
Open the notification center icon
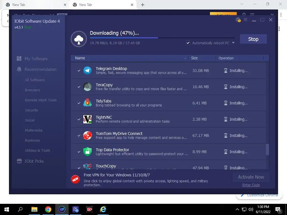tap(278, 209)
